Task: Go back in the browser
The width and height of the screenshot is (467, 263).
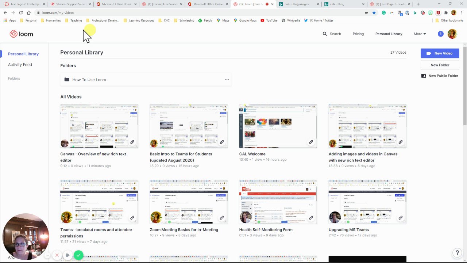Action: coord(5,12)
